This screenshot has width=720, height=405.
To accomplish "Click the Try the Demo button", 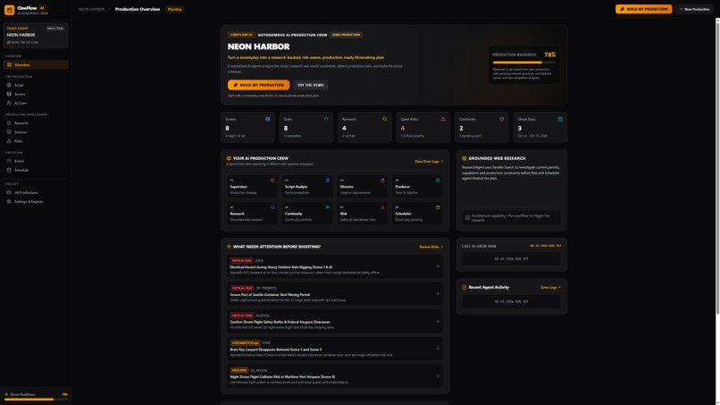I will 310,85.
